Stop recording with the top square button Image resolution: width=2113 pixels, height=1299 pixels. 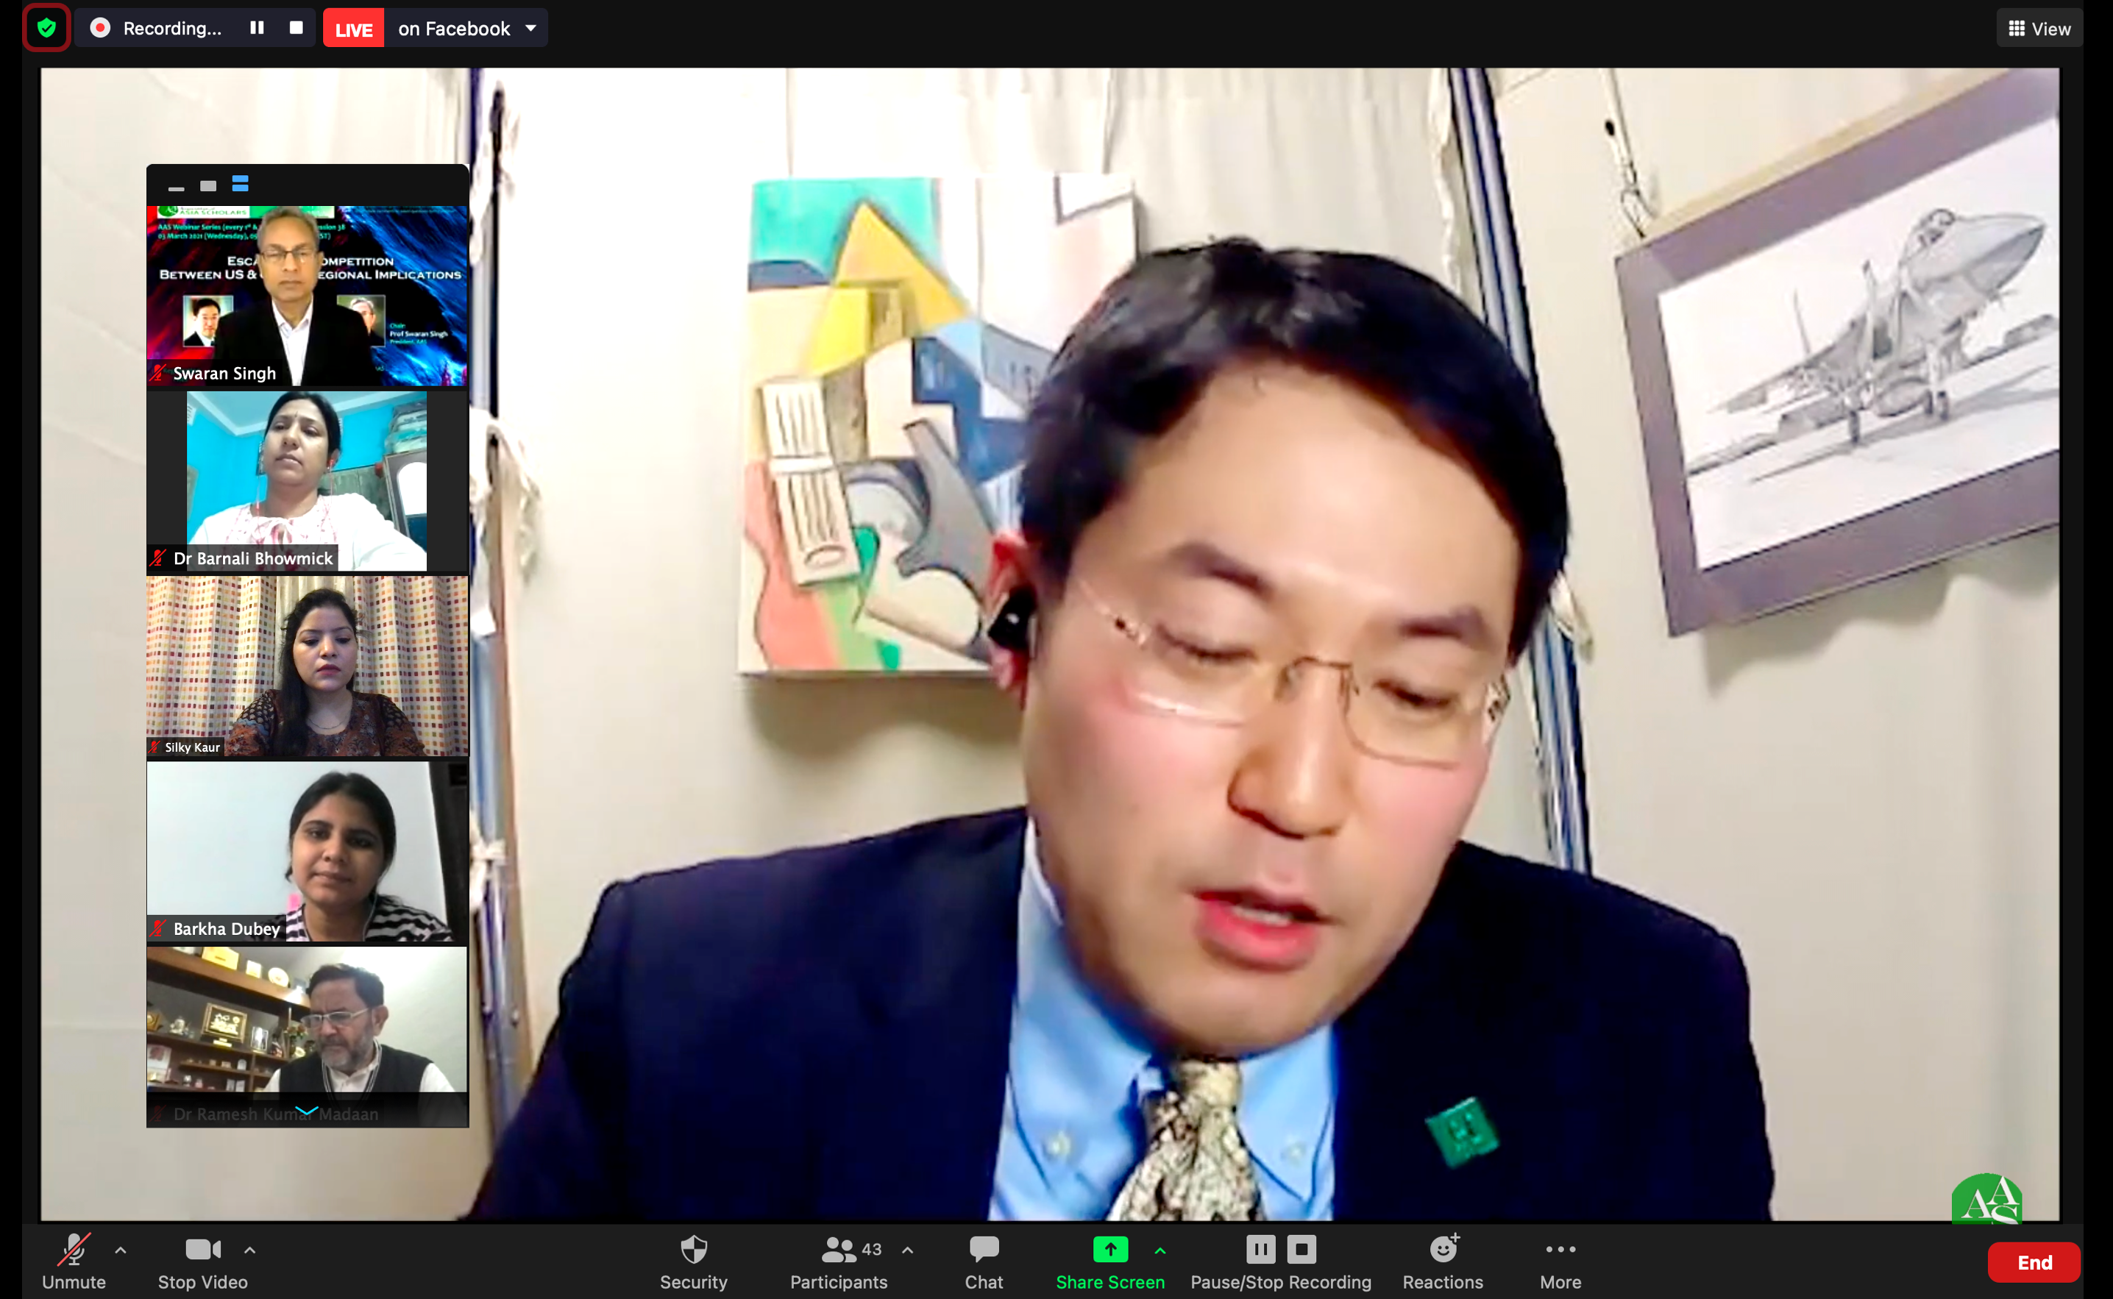(296, 27)
